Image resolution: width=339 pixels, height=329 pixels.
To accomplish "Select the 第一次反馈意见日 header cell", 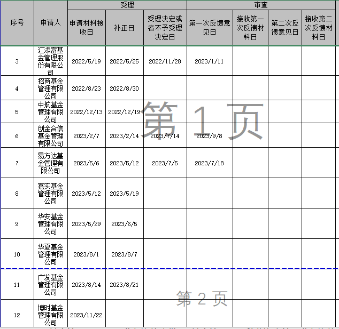I will click(210, 28).
